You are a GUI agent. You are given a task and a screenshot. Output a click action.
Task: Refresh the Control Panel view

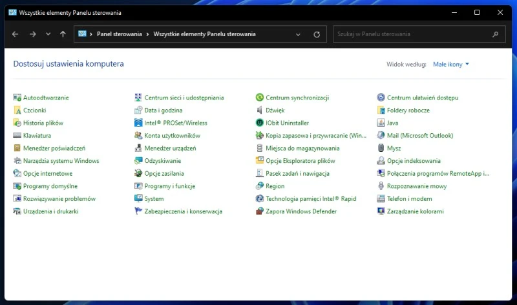(x=317, y=34)
